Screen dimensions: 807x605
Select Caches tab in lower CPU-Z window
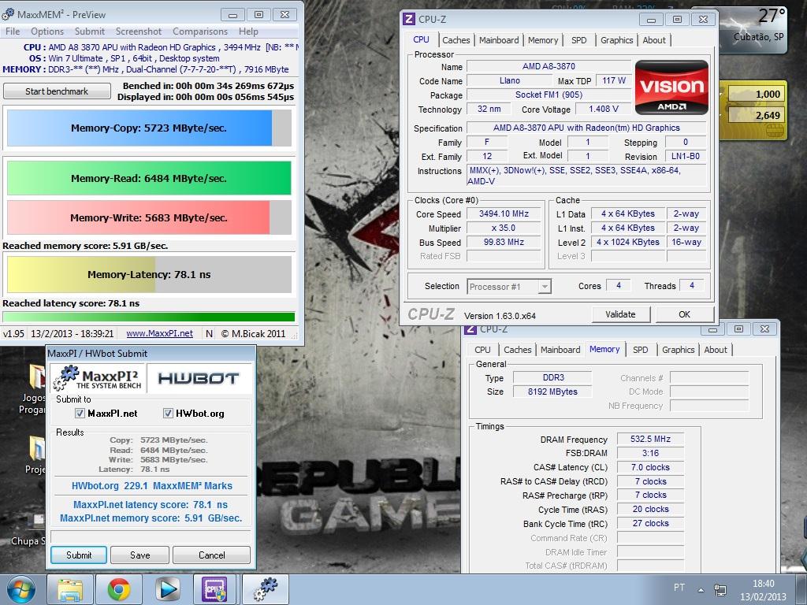pyautogui.click(x=517, y=350)
